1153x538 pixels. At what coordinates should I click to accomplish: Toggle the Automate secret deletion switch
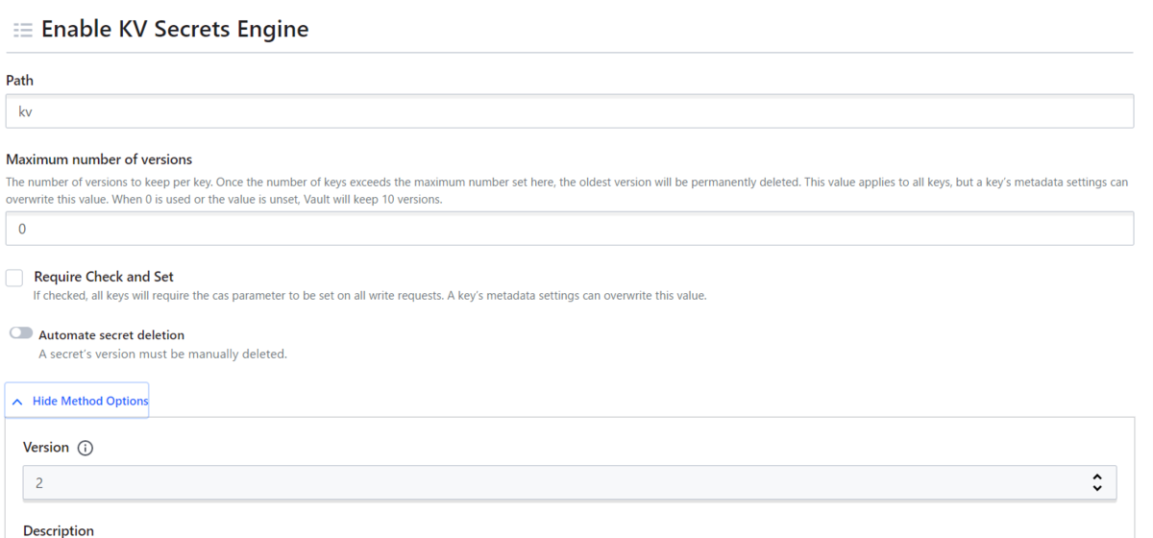pos(21,333)
